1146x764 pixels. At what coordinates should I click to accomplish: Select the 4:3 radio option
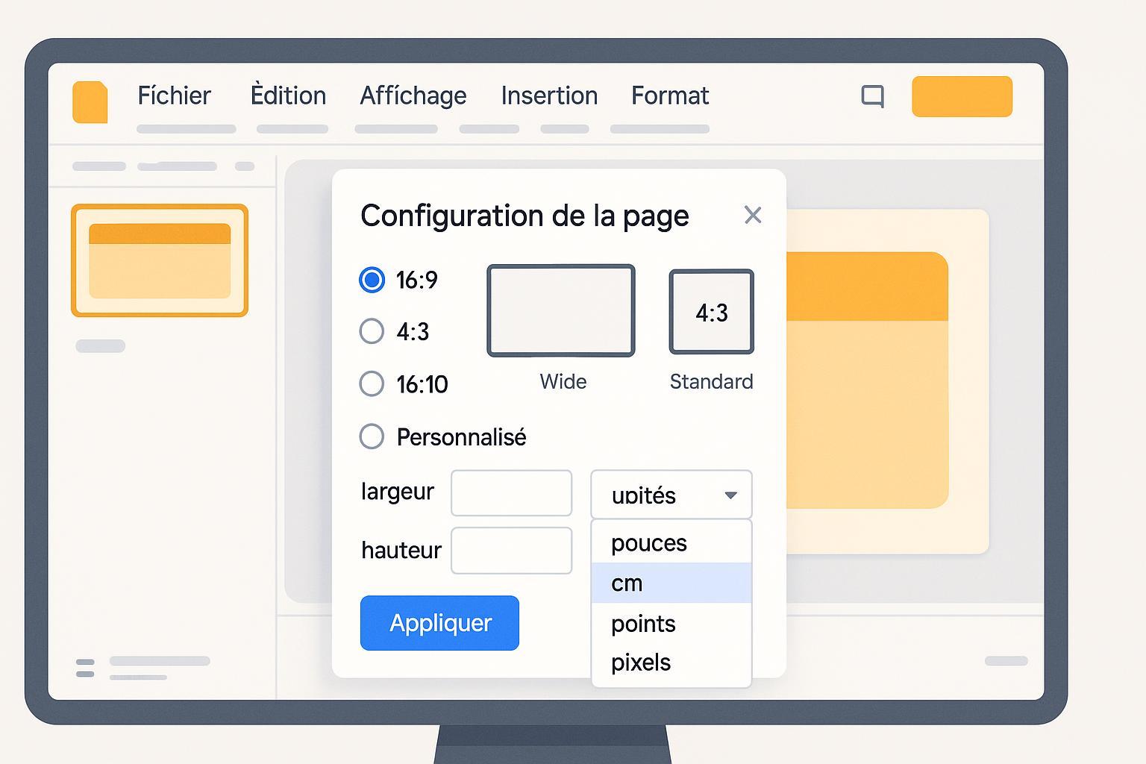tap(372, 331)
